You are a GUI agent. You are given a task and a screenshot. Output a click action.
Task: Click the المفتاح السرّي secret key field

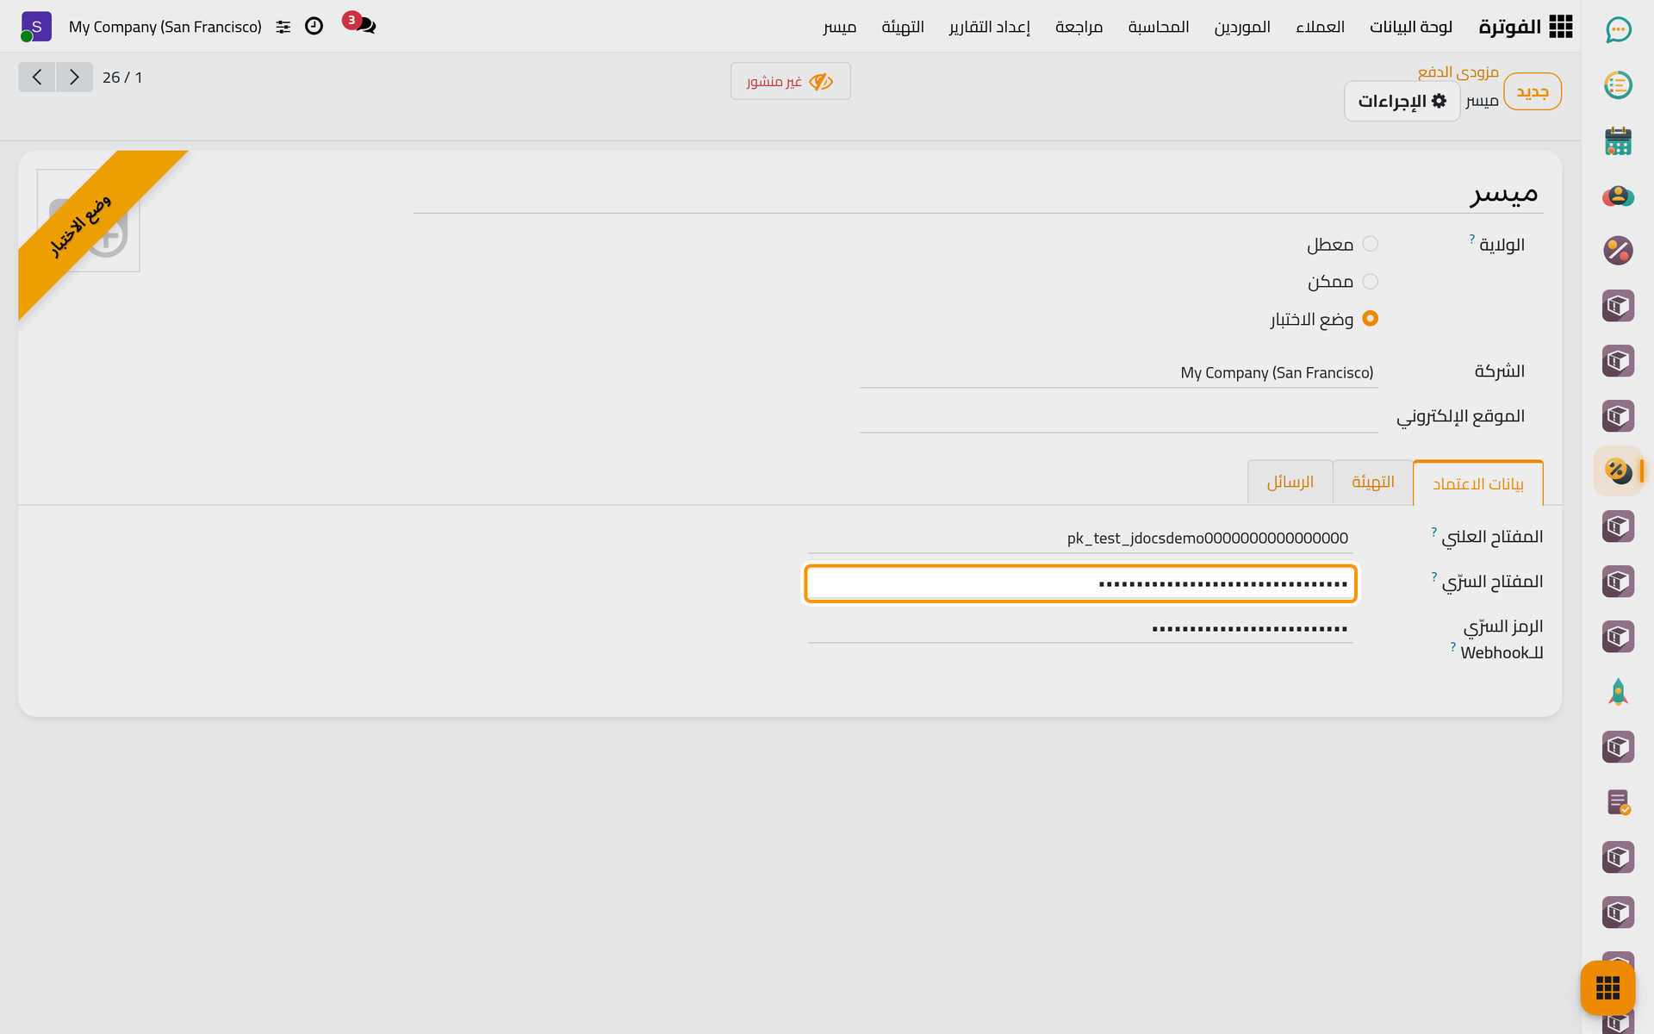(x=1080, y=583)
